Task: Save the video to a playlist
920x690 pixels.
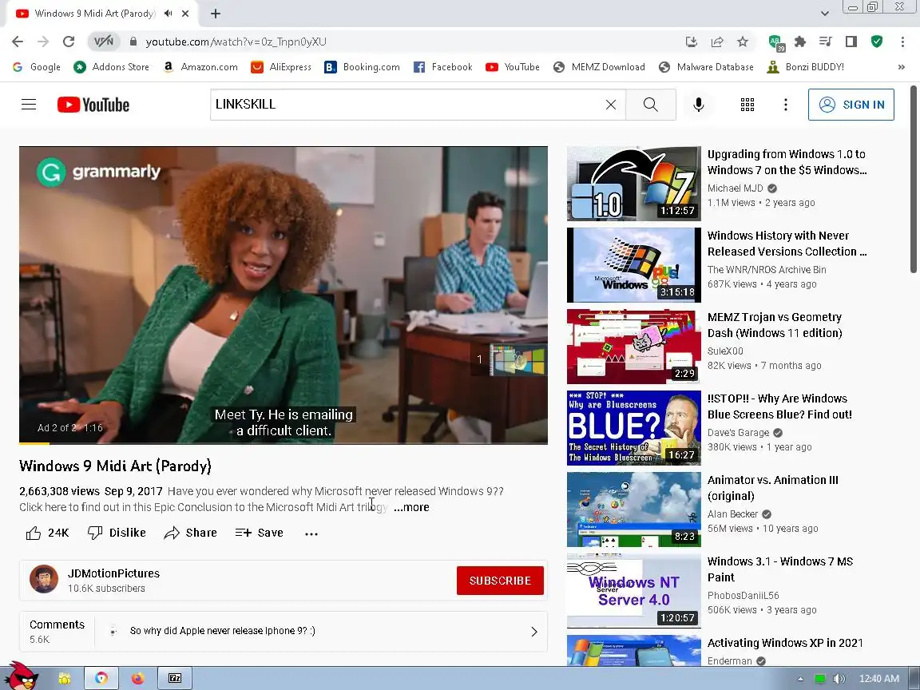Action: [259, 533]
